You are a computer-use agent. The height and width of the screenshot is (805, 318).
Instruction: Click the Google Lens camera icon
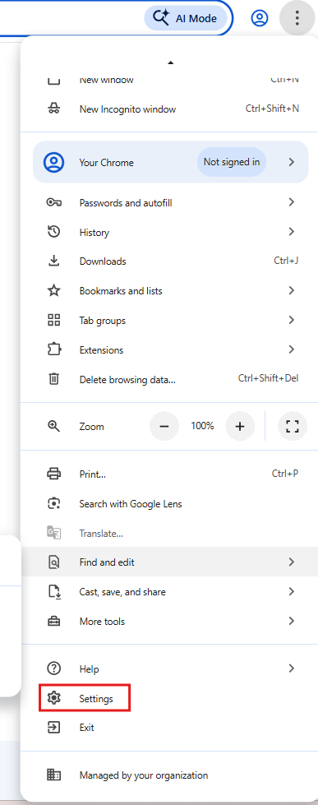[x=54, y=503]
